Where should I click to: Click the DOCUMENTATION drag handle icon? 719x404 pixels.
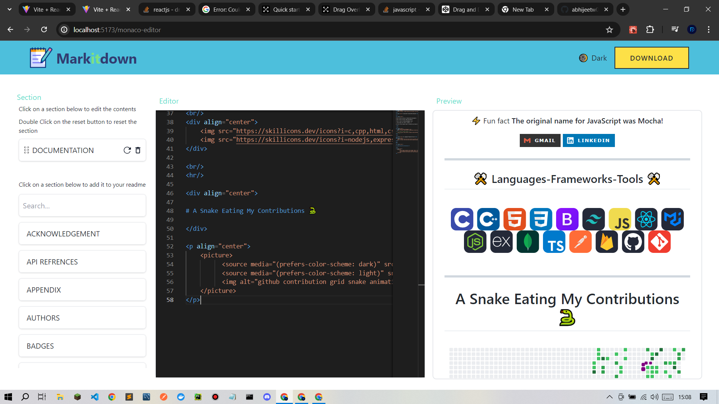27,150
